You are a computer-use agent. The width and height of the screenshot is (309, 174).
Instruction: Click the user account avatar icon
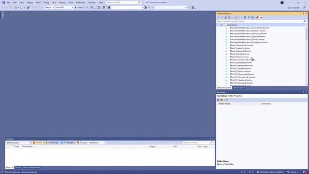[282, 2]
